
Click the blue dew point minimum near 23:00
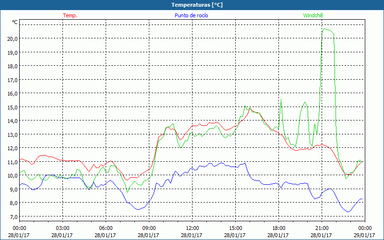click(x=348, y=212)
